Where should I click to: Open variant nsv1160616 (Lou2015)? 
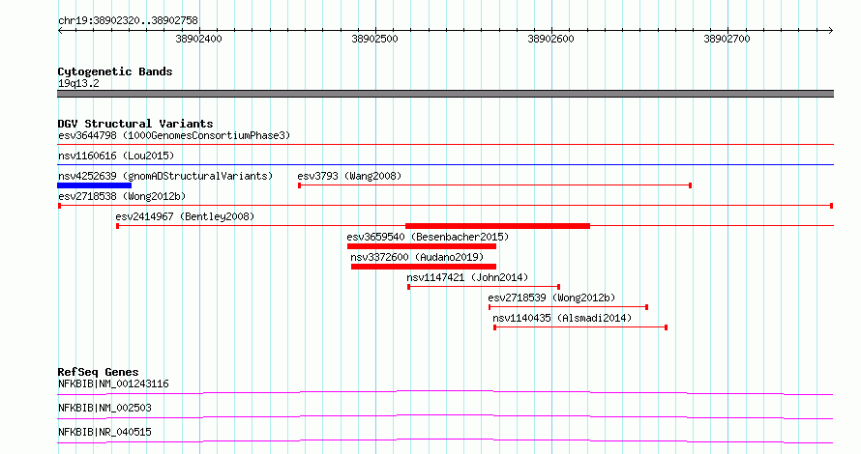[116, 156]
